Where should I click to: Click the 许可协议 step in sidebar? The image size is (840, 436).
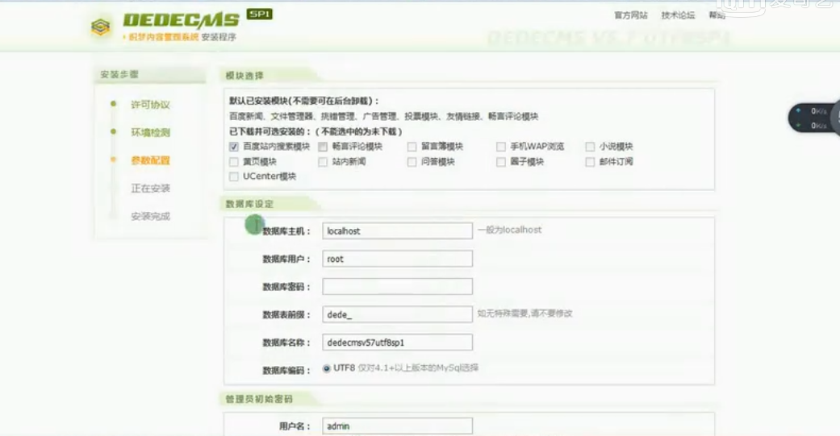150,105
